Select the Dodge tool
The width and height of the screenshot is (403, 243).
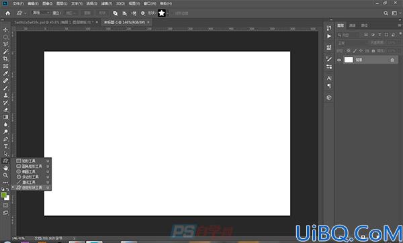click(x=5, y=132)
